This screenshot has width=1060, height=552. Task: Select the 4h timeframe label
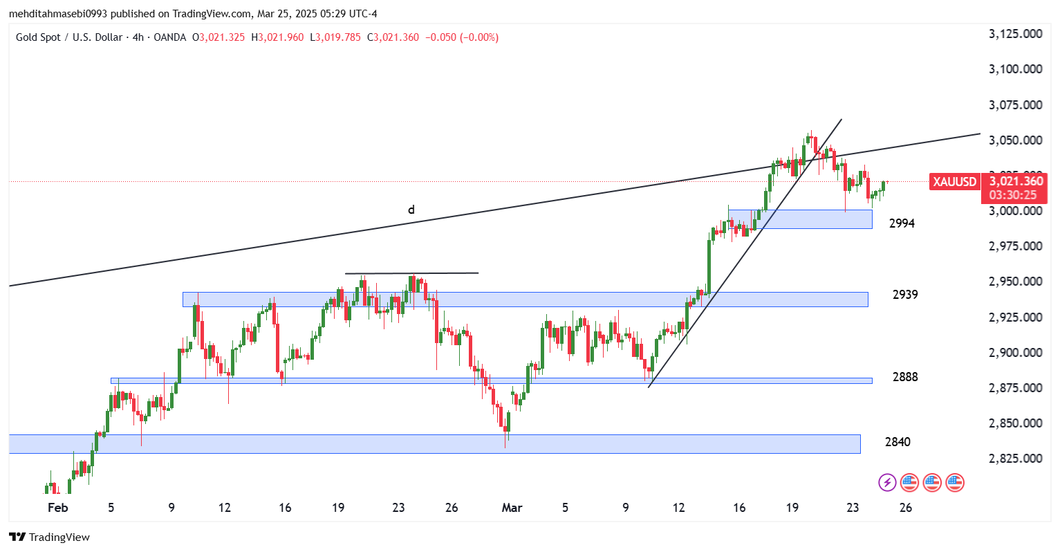(x=139, y=37)
